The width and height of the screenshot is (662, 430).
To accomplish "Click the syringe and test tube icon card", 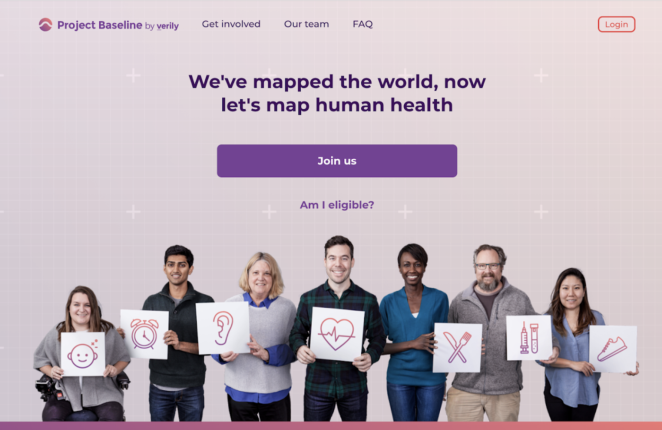I will [x=529, y=338].
